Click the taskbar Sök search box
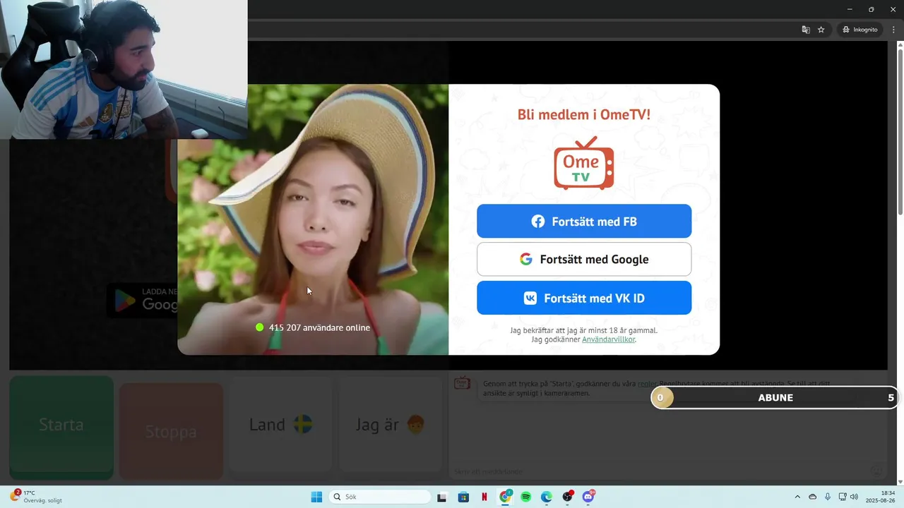This screenshot has width=904, height=508. point(380,497)
